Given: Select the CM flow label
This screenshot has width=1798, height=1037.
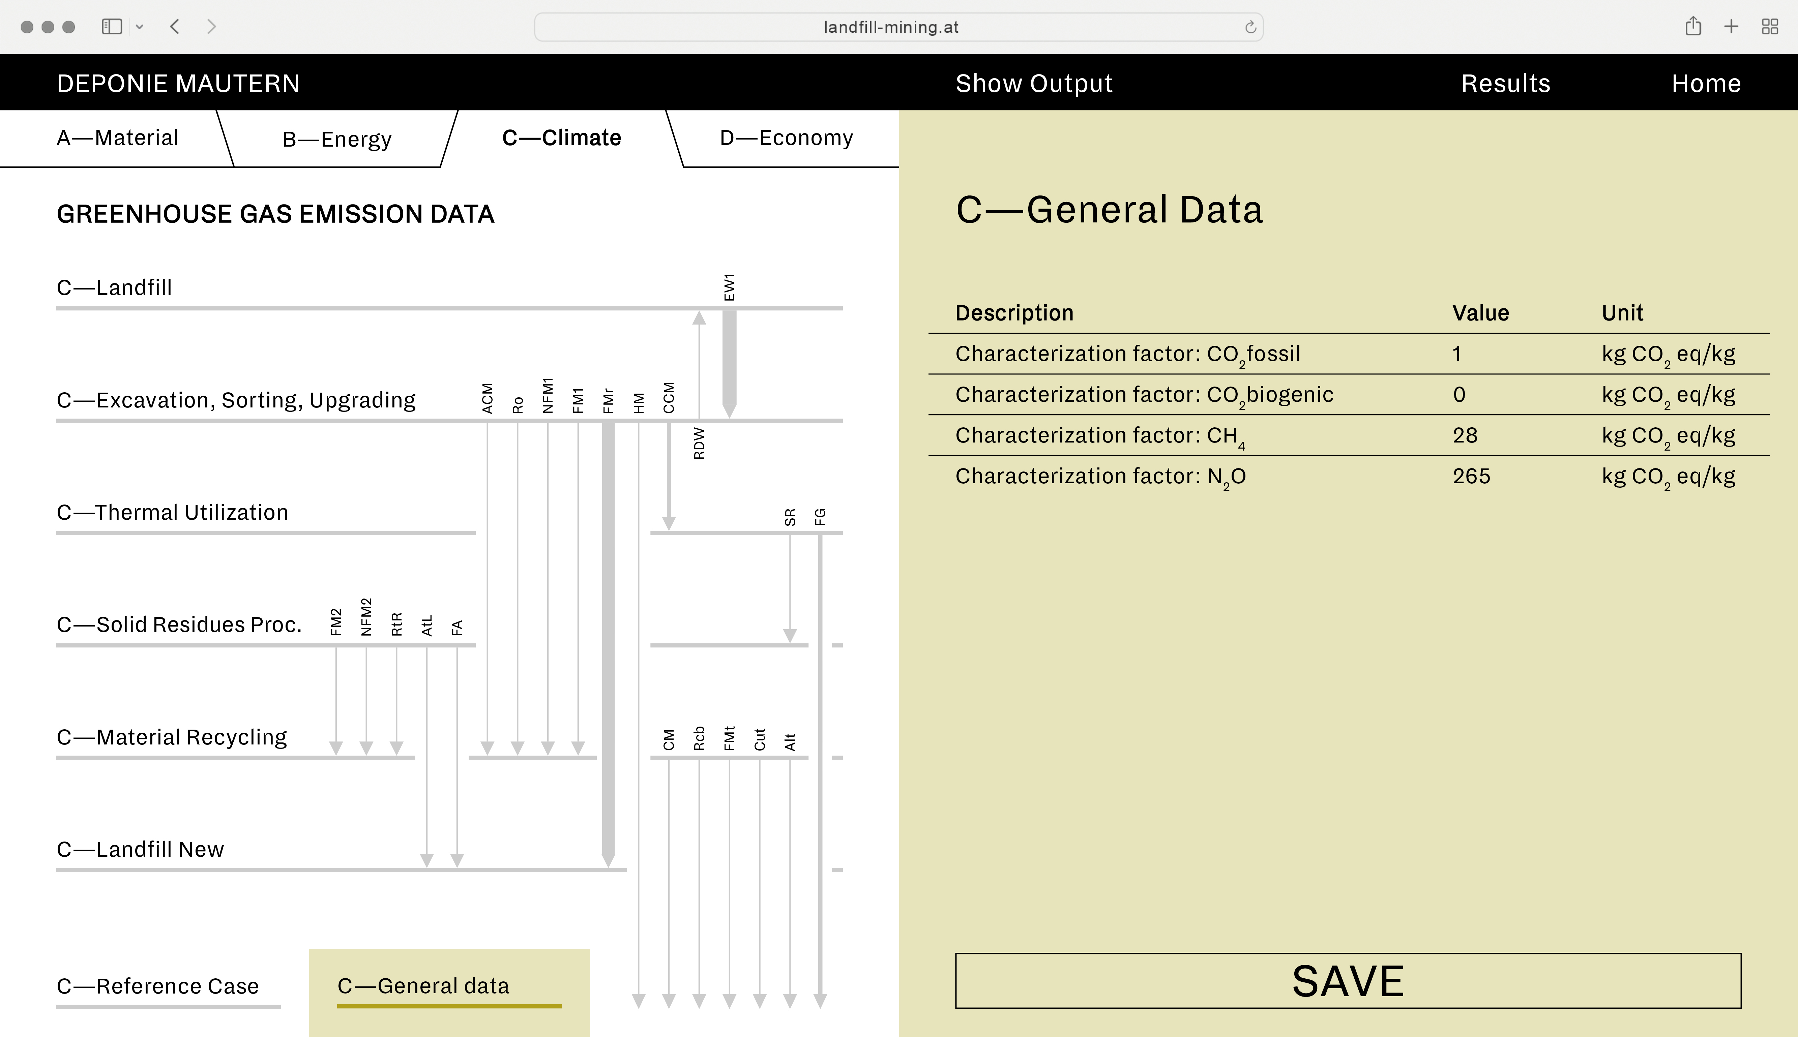Looking at the screenshot, I should 668,740.
